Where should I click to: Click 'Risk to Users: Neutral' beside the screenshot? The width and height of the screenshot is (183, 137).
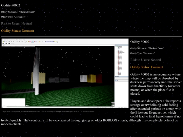click(145, 60)
